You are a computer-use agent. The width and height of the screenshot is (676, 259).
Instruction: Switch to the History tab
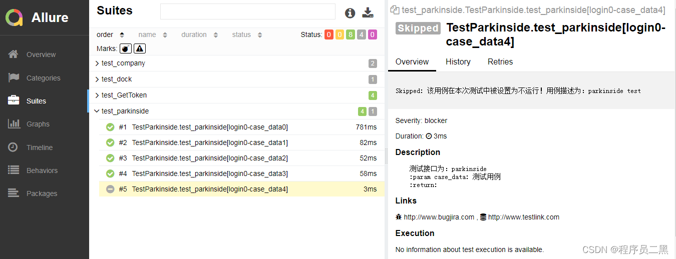pos(458,61)
